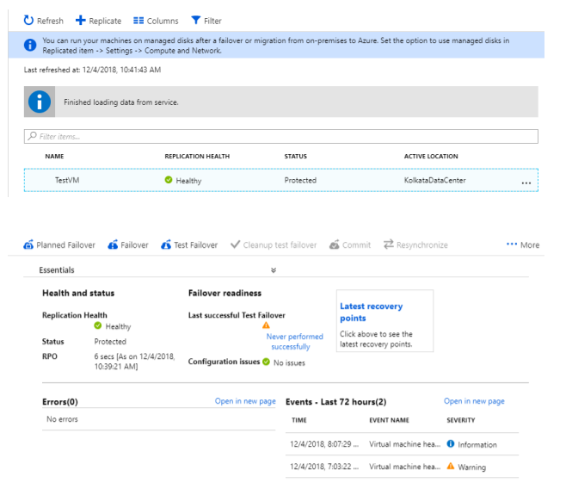Click the TIME events column header

(x=298, y=420)
